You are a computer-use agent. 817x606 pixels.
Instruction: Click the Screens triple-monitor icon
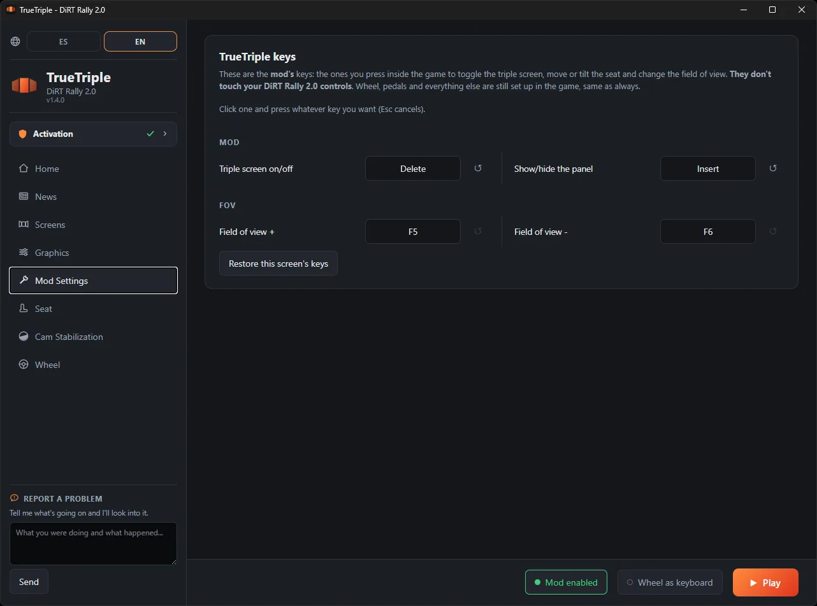(24, 225)
